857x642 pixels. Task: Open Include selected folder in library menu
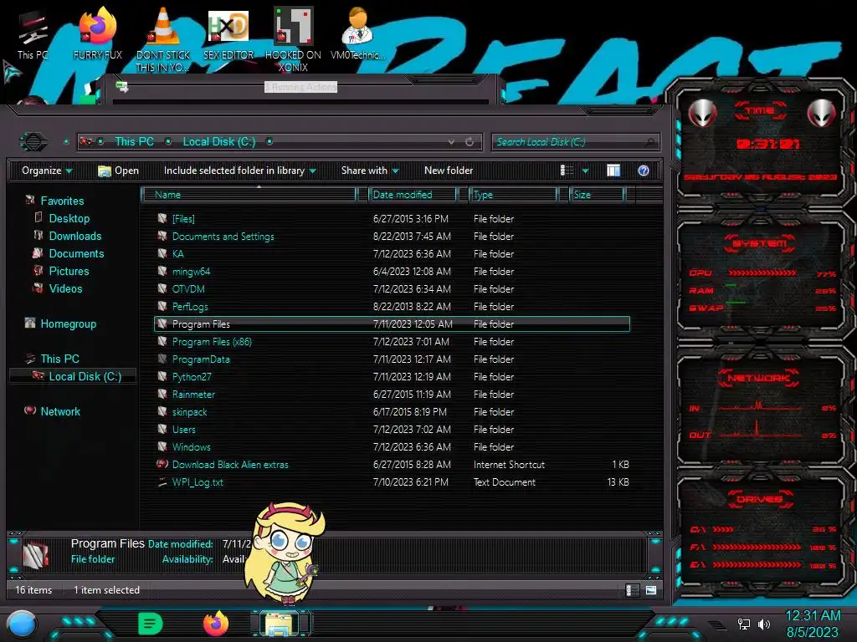[x=239, y=171]
